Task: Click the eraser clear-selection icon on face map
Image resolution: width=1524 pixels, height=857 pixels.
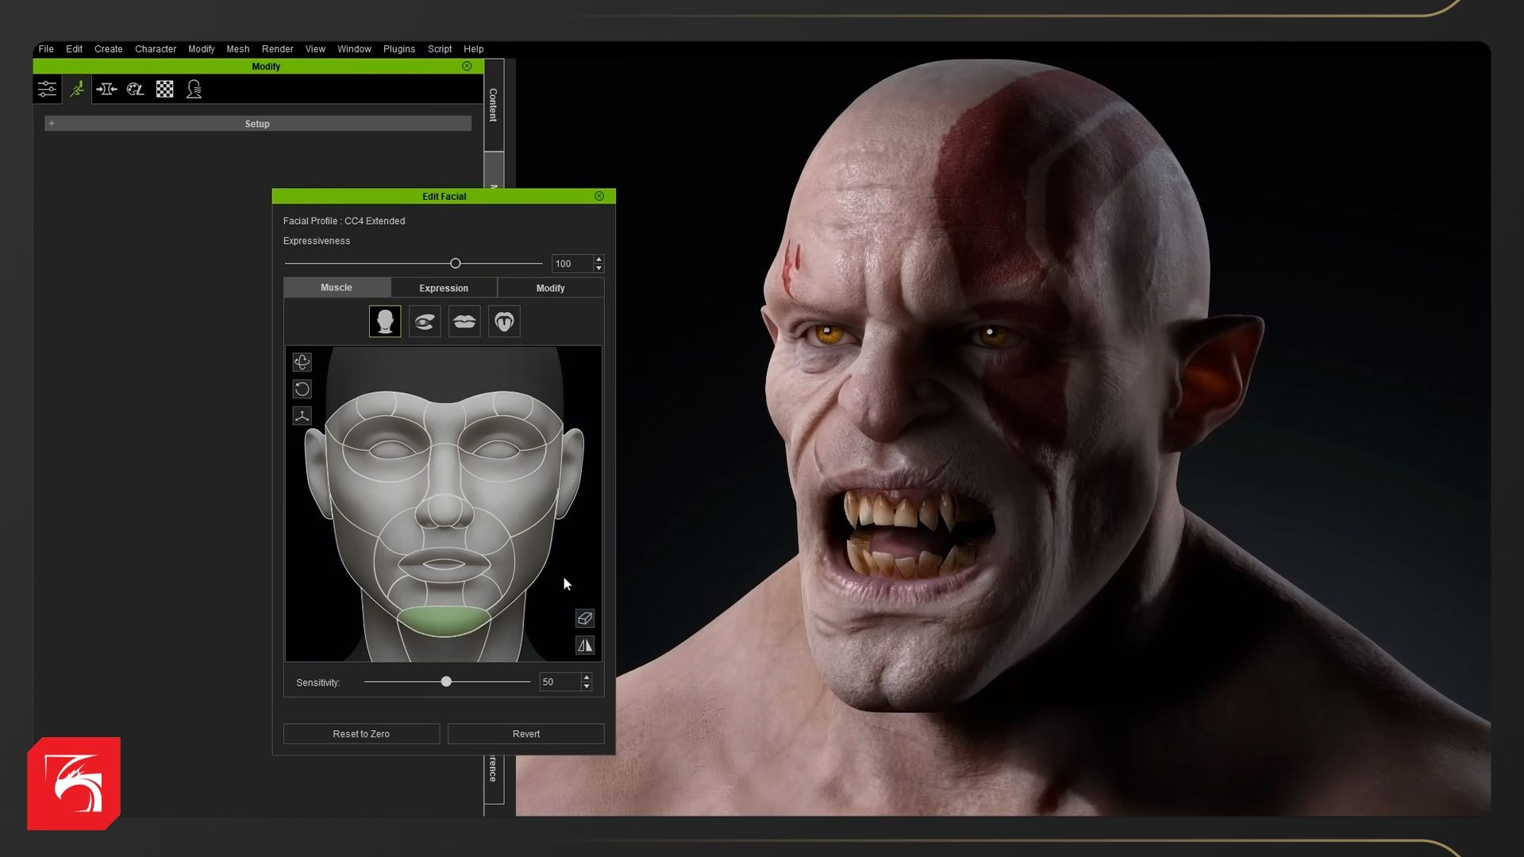Action: (x=585, y=618)
